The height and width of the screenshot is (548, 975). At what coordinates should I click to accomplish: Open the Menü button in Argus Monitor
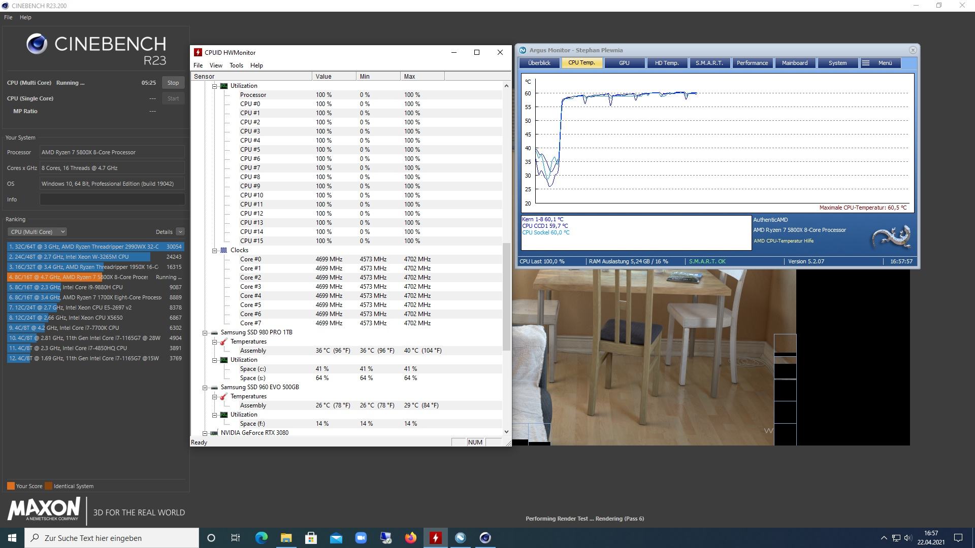click(x=880, y=63)
